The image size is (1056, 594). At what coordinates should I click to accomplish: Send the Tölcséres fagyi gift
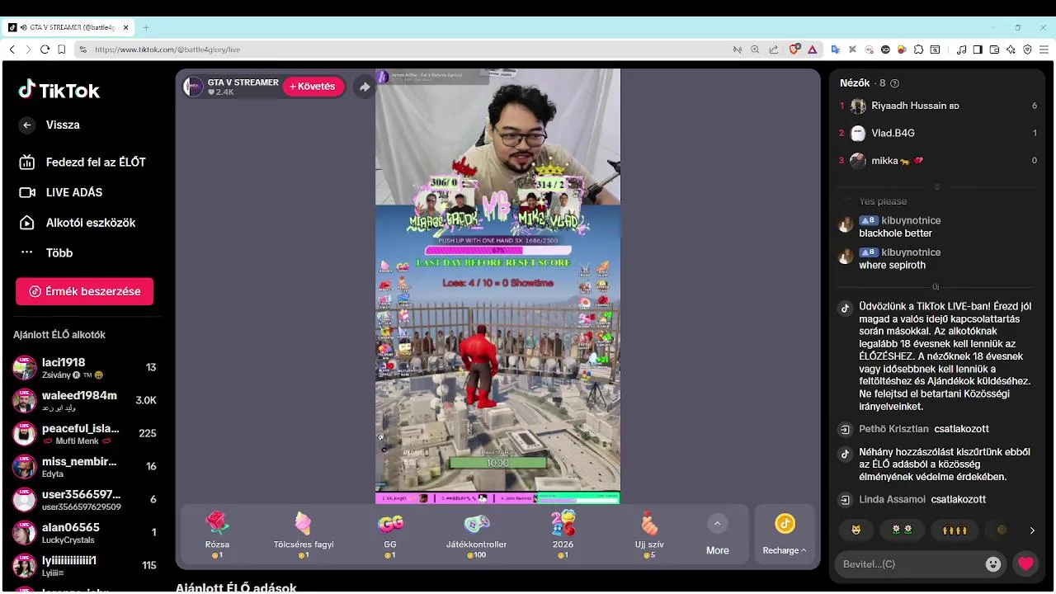(304, 535)
